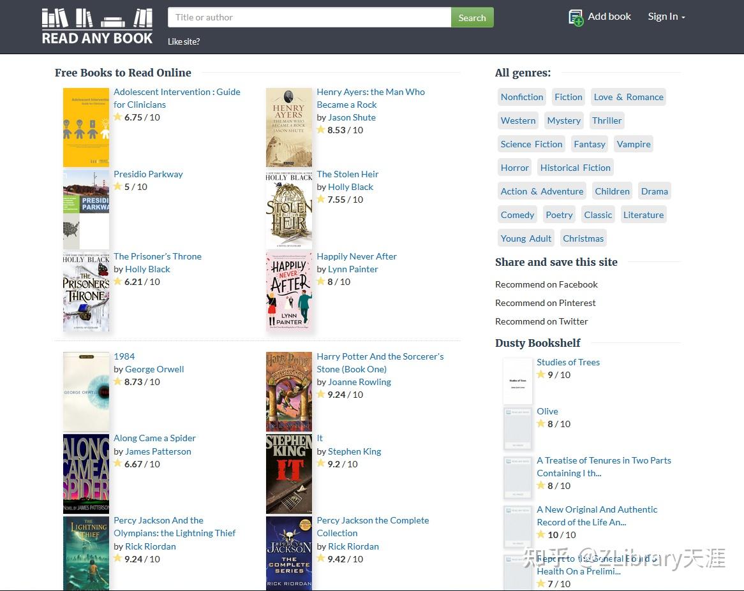
Task: Open the Along Came a Spider cover
Action: click(86, 474)
